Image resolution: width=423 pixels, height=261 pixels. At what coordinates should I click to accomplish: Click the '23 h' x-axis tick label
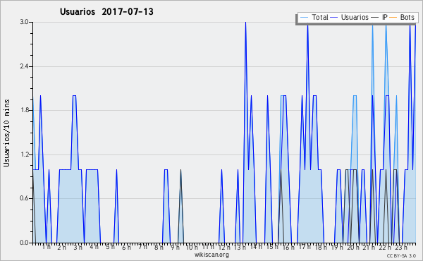(401, 247)
